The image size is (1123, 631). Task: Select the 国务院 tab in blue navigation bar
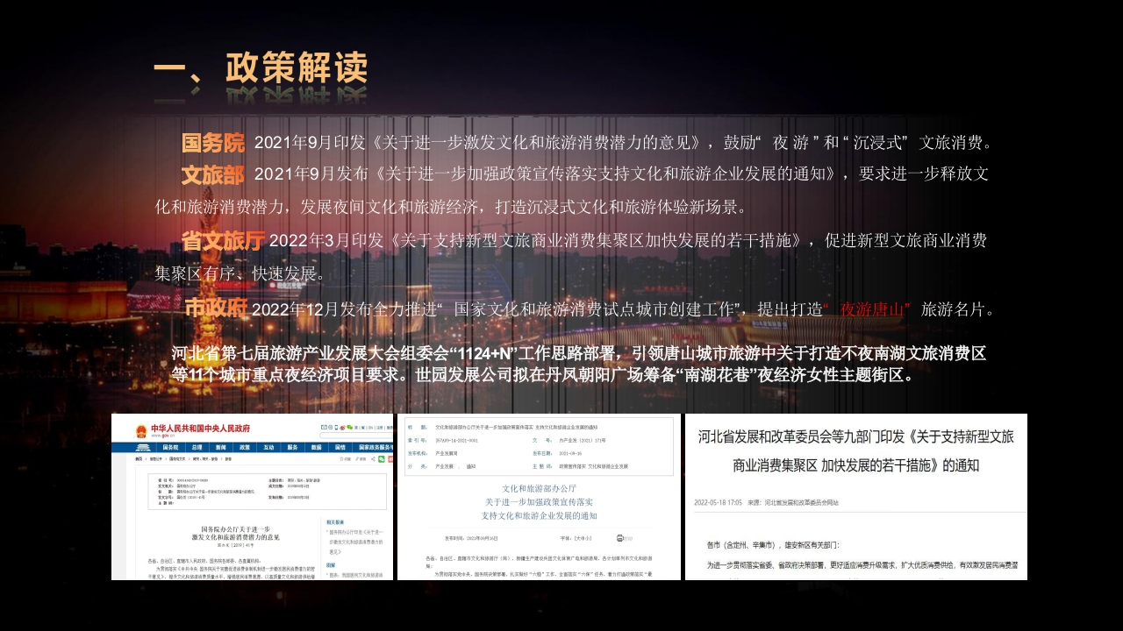[171, 447]
